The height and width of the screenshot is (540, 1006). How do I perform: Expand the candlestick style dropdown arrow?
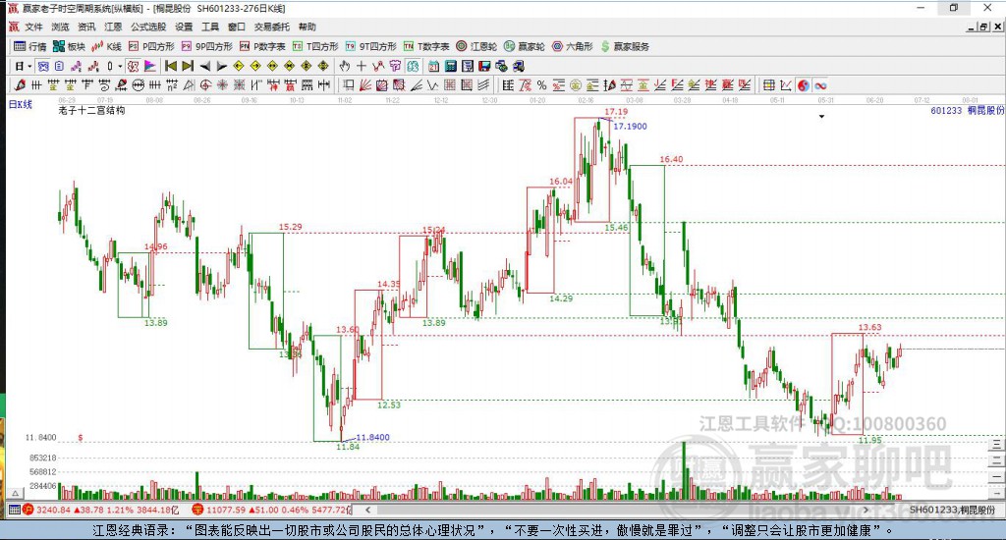[x=120, y=66]
